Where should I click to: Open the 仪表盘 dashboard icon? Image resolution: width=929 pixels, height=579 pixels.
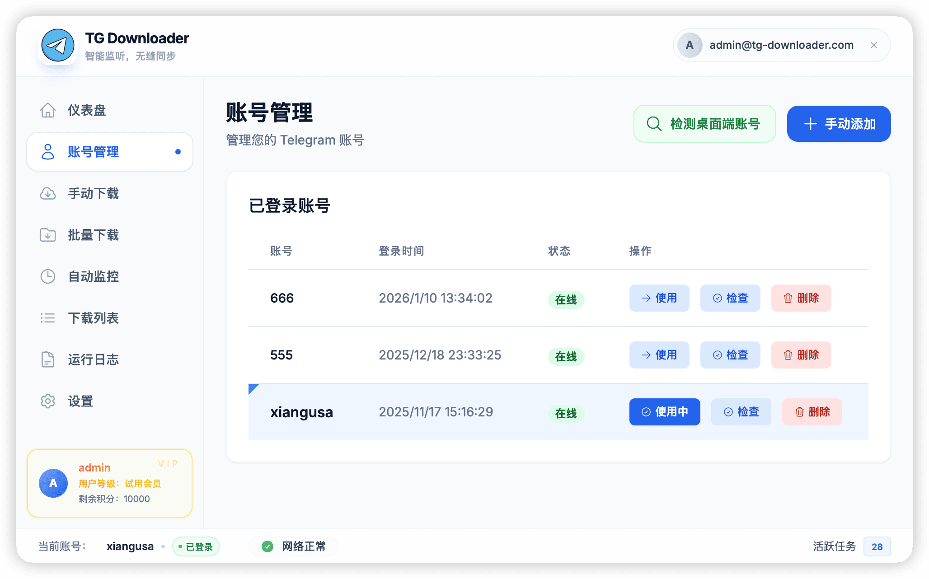[x=48, y=110]
